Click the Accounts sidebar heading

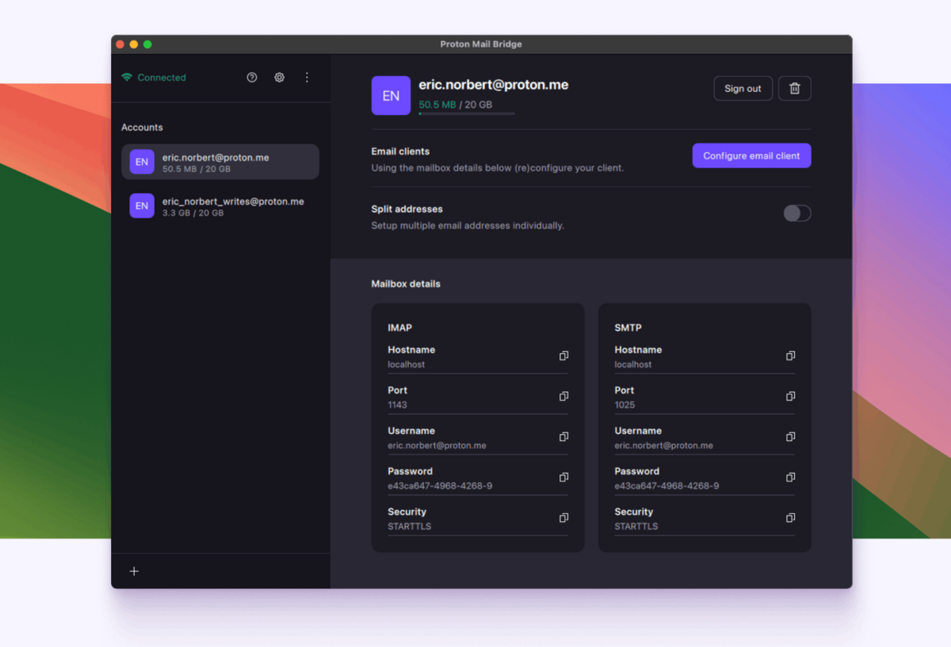click(x=142, y=127)
